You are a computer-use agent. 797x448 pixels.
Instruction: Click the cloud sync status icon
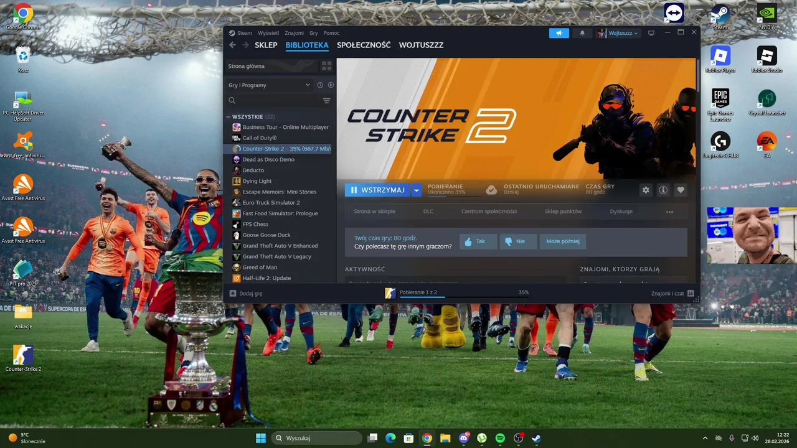pos(491,190)
